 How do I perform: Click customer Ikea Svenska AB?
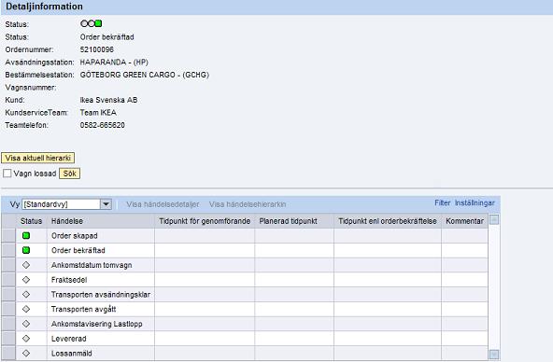(x=108, y=100)
